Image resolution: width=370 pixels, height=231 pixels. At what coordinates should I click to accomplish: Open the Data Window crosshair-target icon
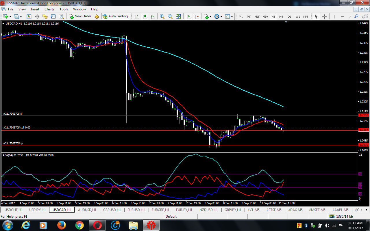37,16
